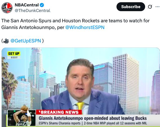Click the speaker's yellow tie
Screen dimensions: 160x127
(81, 106)
